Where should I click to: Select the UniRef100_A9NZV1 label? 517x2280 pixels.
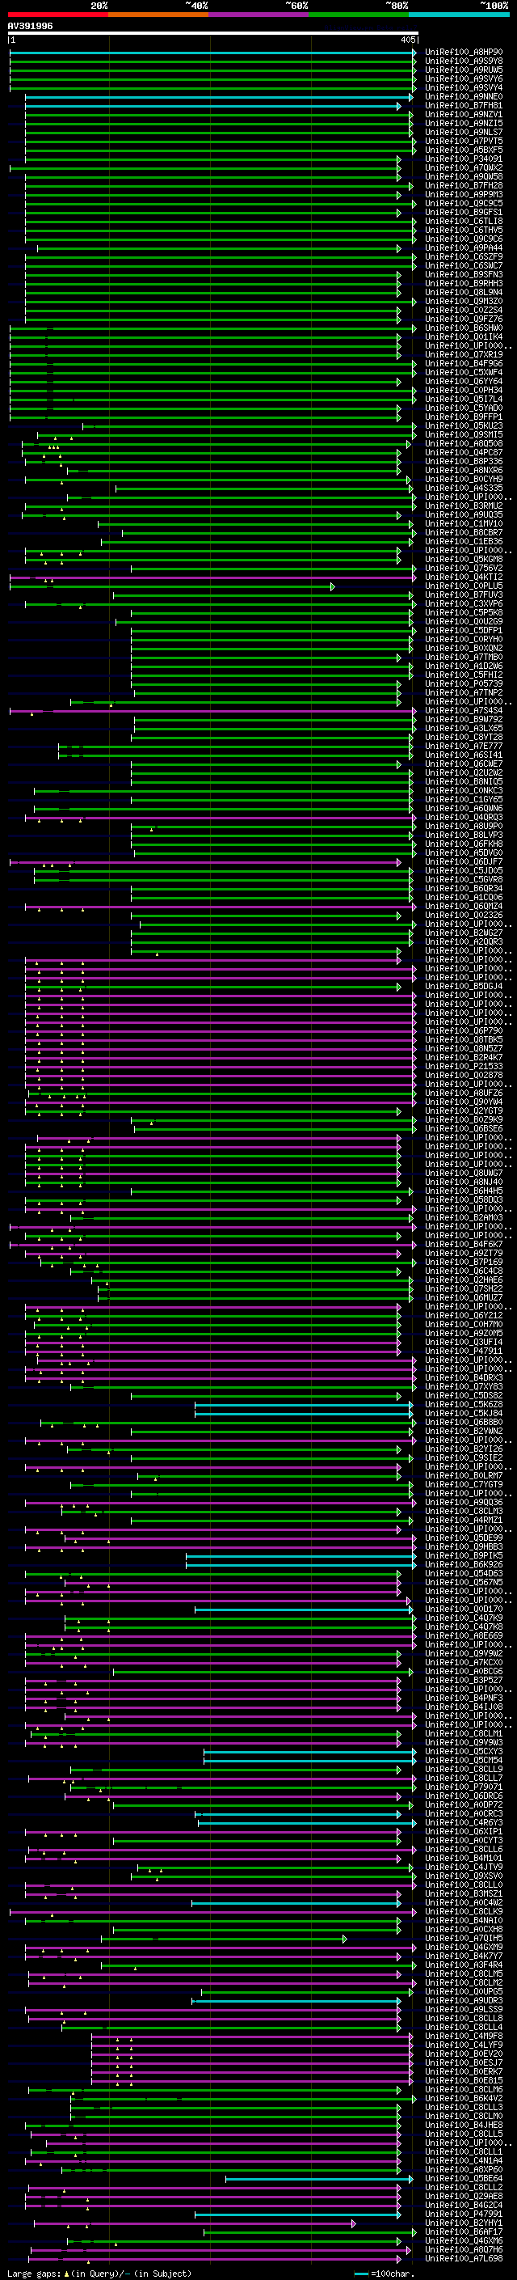click(x=463, y=115)
